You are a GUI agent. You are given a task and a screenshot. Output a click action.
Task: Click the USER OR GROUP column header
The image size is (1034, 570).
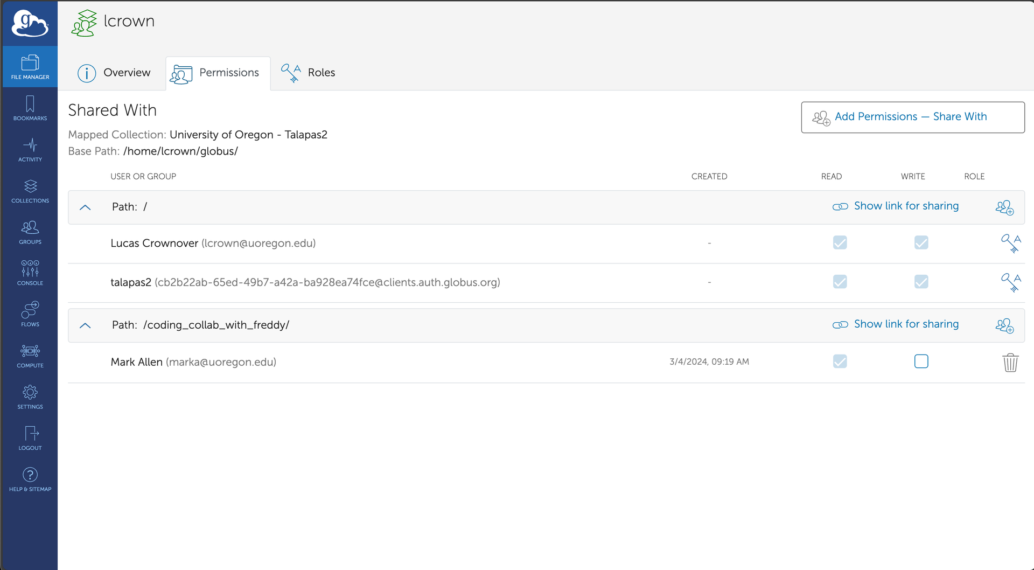pos(143,177)
